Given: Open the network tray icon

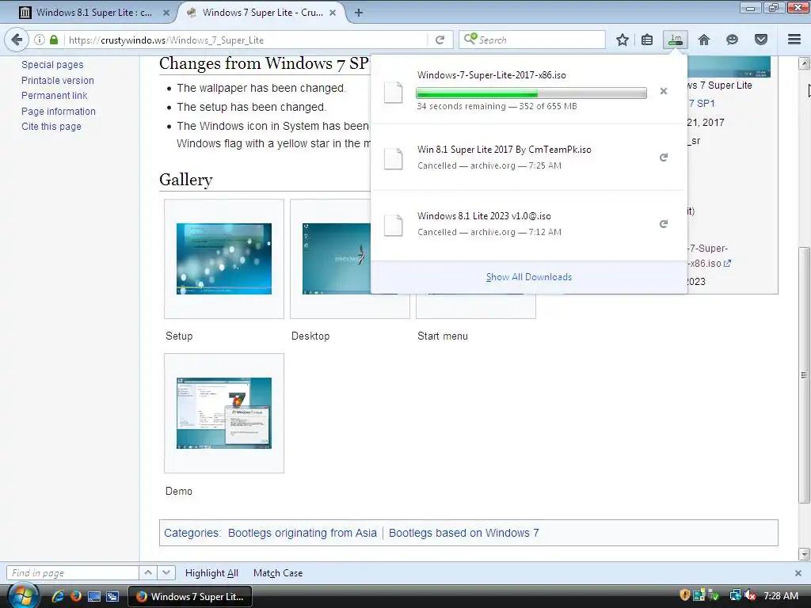Looking at the screenshot, I should coord(735,595).
